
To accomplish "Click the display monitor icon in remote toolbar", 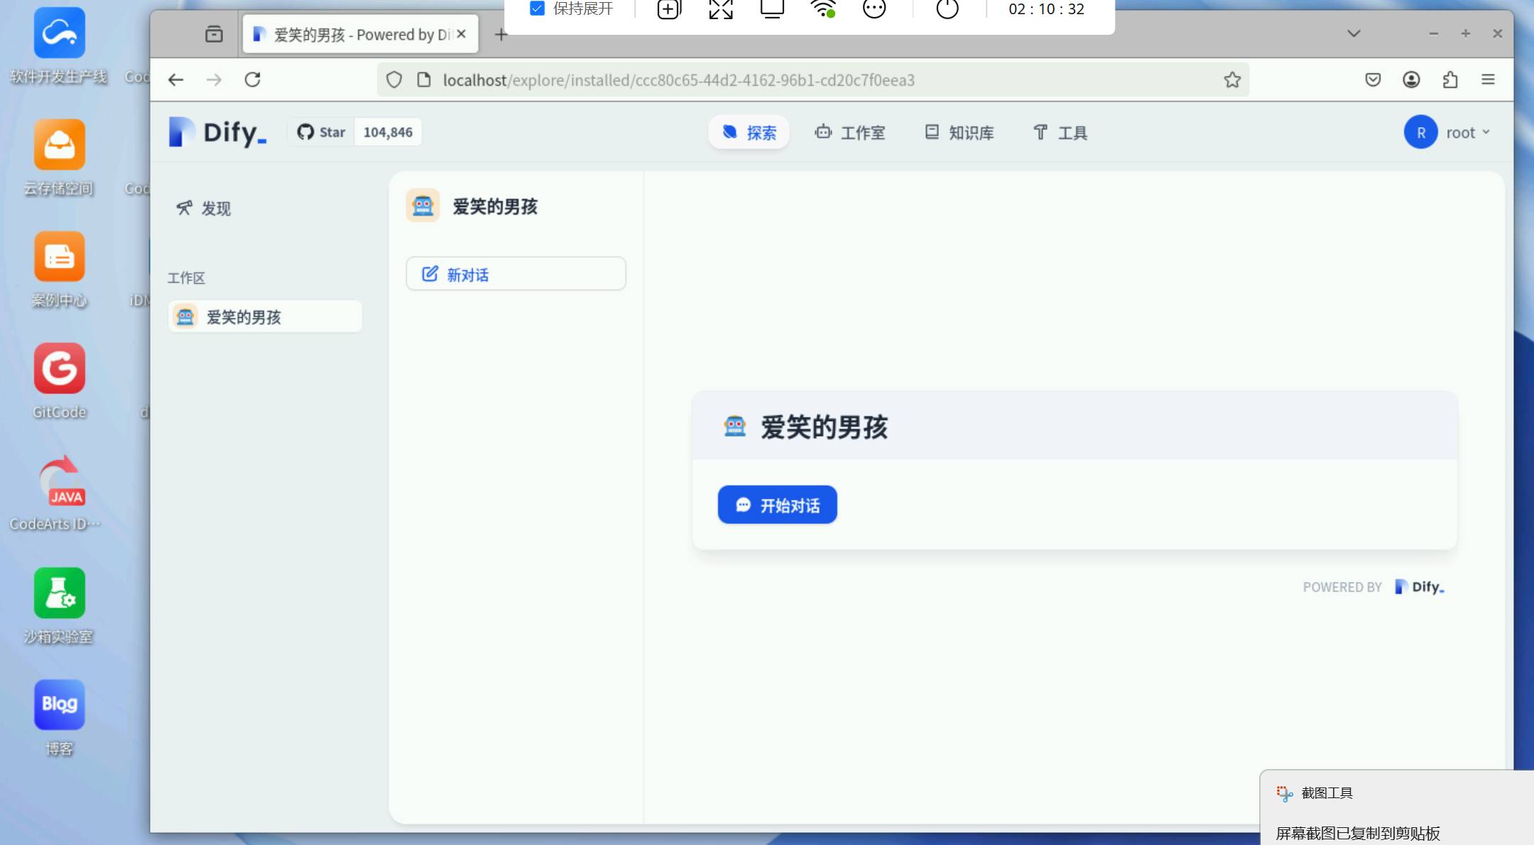I will click(x=772, y=9).
